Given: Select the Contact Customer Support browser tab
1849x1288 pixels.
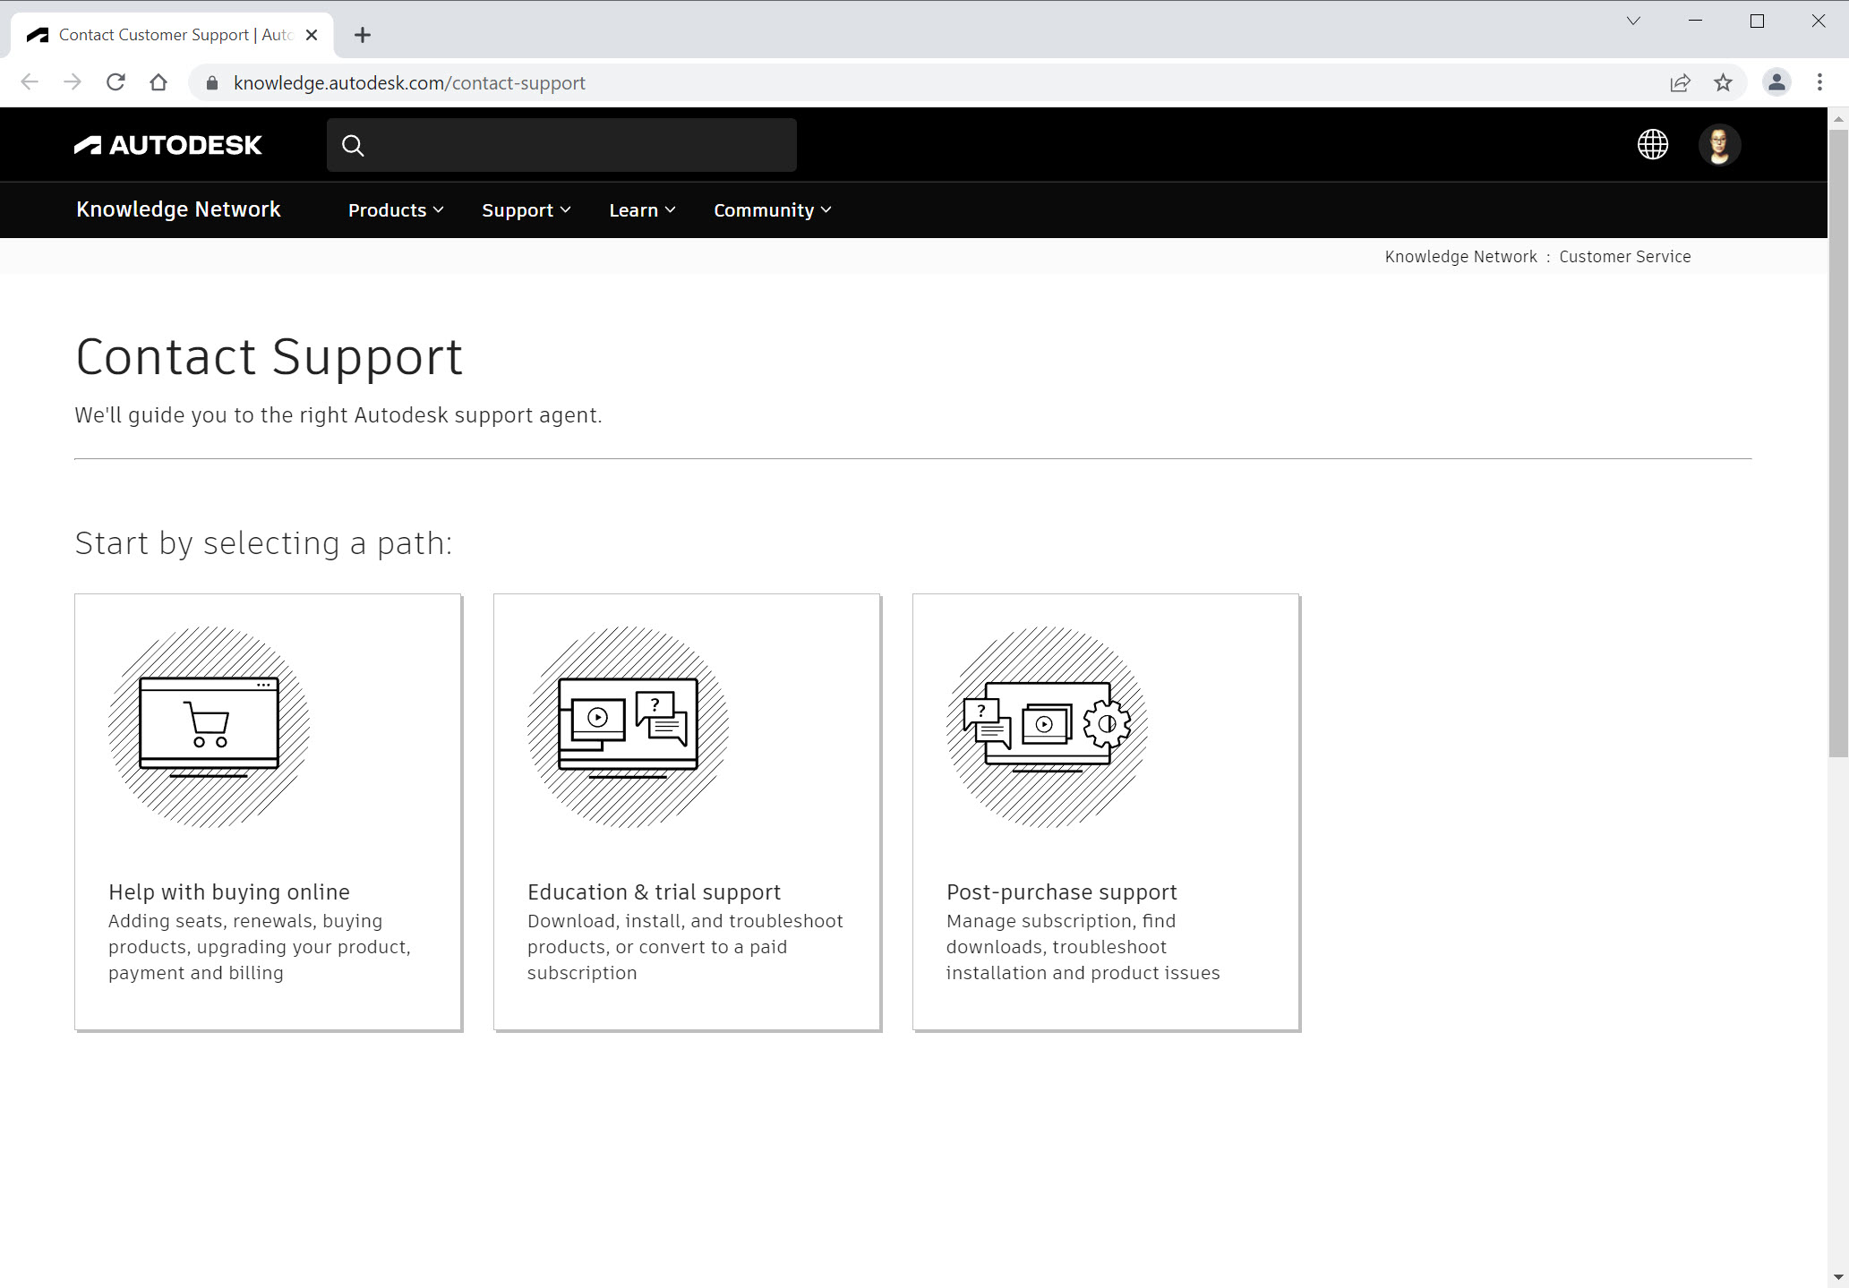Looking at the screenshot, I should [x=172, y=35].
